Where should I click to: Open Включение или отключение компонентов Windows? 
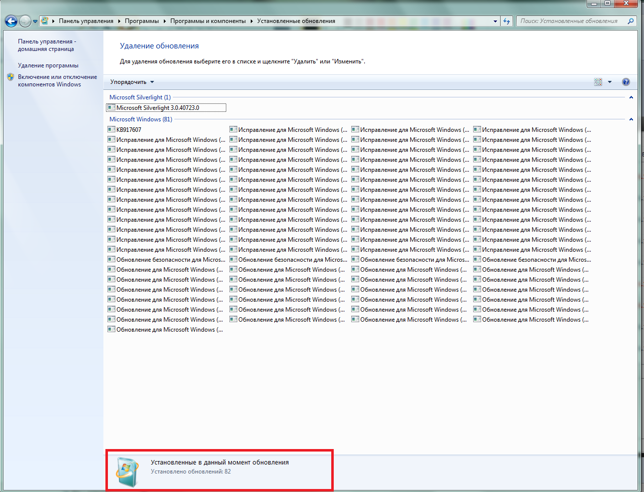(x=57, y=80)
